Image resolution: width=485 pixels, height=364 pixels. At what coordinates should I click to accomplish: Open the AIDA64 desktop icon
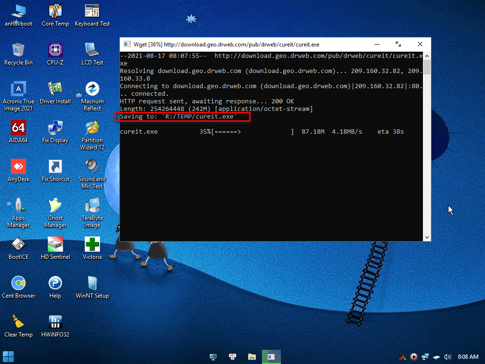click(x=18, y=132)
